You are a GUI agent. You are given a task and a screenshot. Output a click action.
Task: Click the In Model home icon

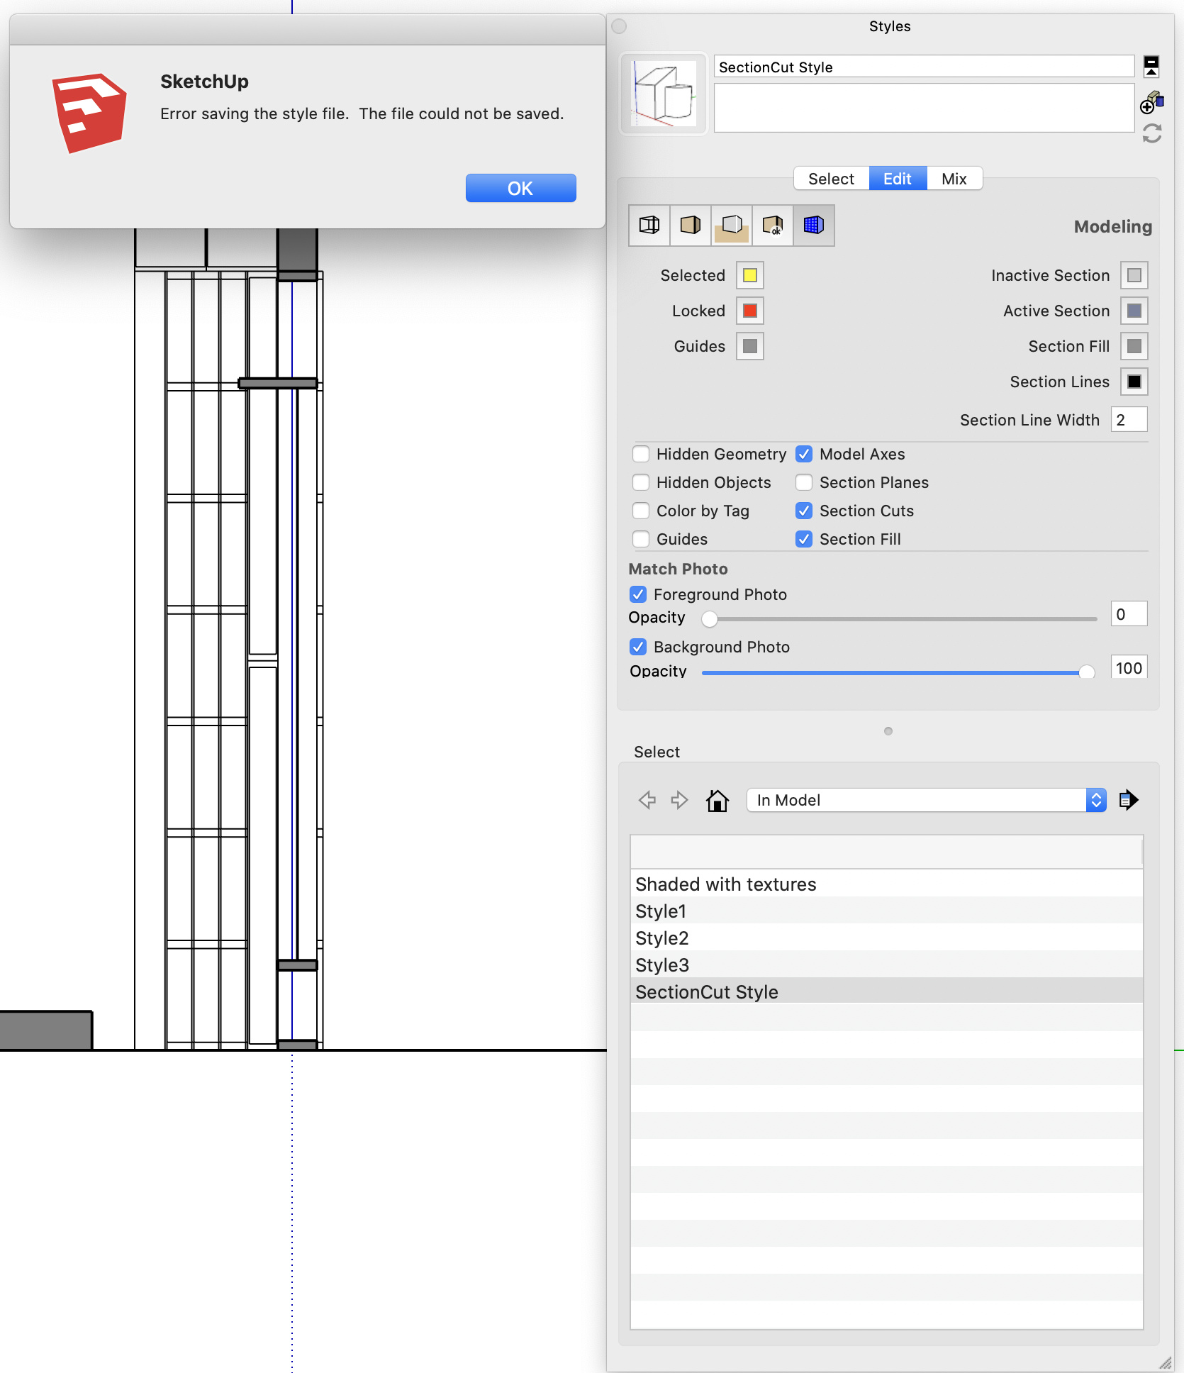[x=717, y=800]
